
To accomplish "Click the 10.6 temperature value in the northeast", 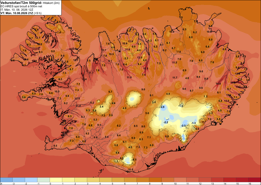I will (x=172, y=32).
